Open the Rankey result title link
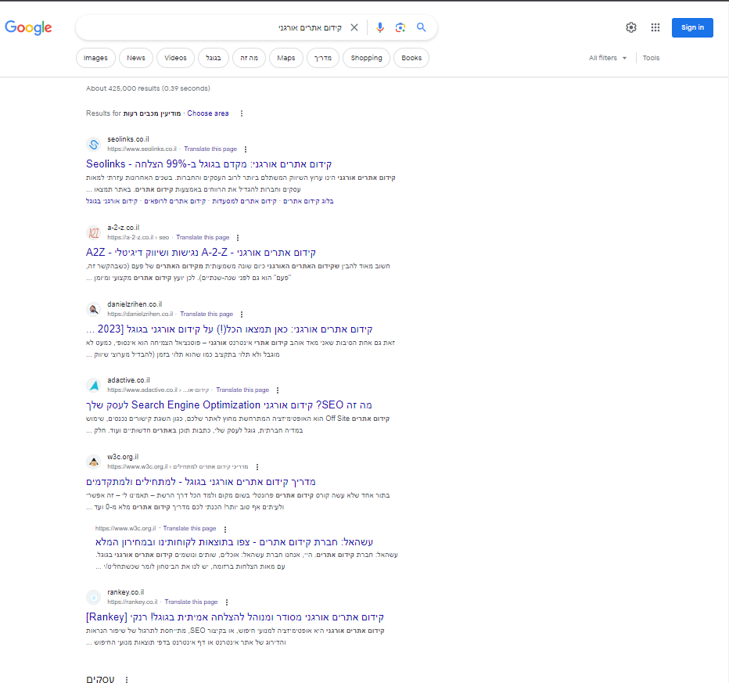The width and height of the screenshot is (729, 683). (x=235, y=617)
